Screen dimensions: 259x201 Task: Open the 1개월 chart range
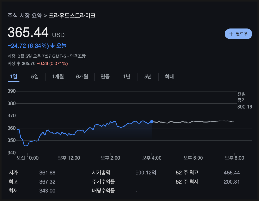coord(58,77)
